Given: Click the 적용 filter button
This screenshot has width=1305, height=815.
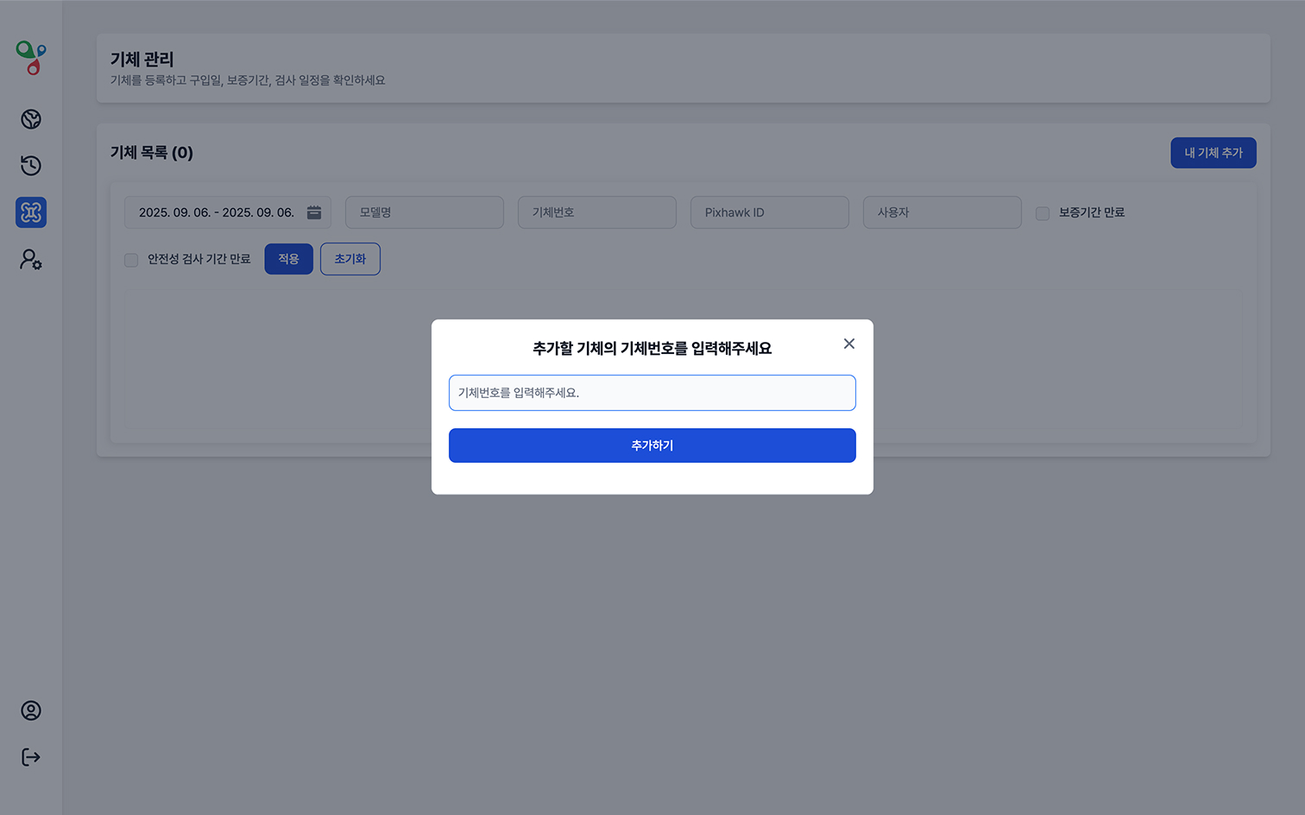Looking at the screenshot, I should click(288, 259).
